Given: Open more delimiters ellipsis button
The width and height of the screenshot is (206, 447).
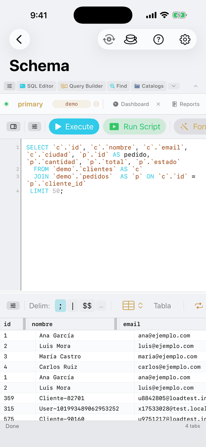Looking at the screenshot, I should [x=101, y=306].
